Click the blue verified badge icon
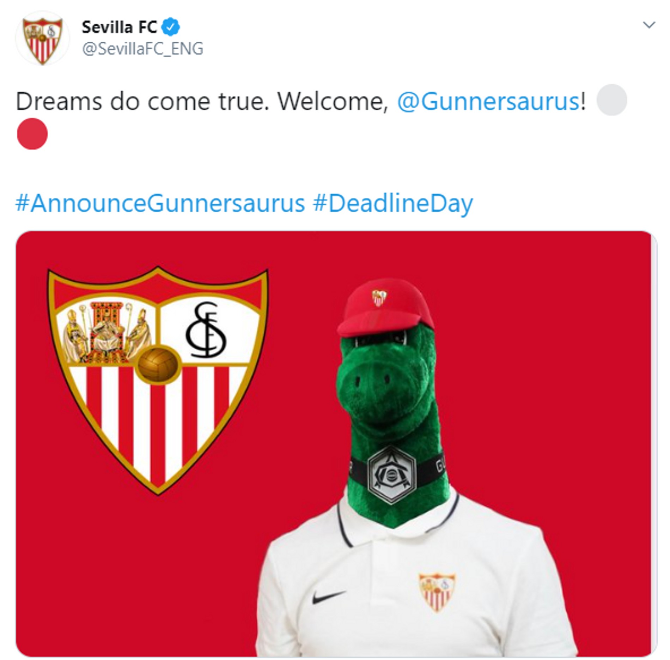The height and width of the screenshot is (660, 670). point(171,28)
